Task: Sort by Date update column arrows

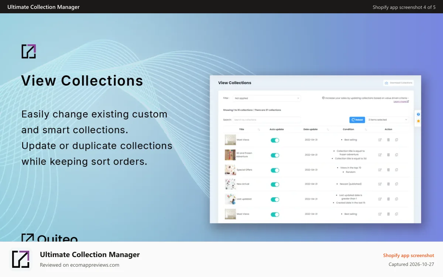Action: click(x=328, y=130)
